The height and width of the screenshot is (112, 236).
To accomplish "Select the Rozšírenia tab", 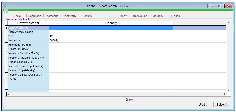I will click(35, 16).
